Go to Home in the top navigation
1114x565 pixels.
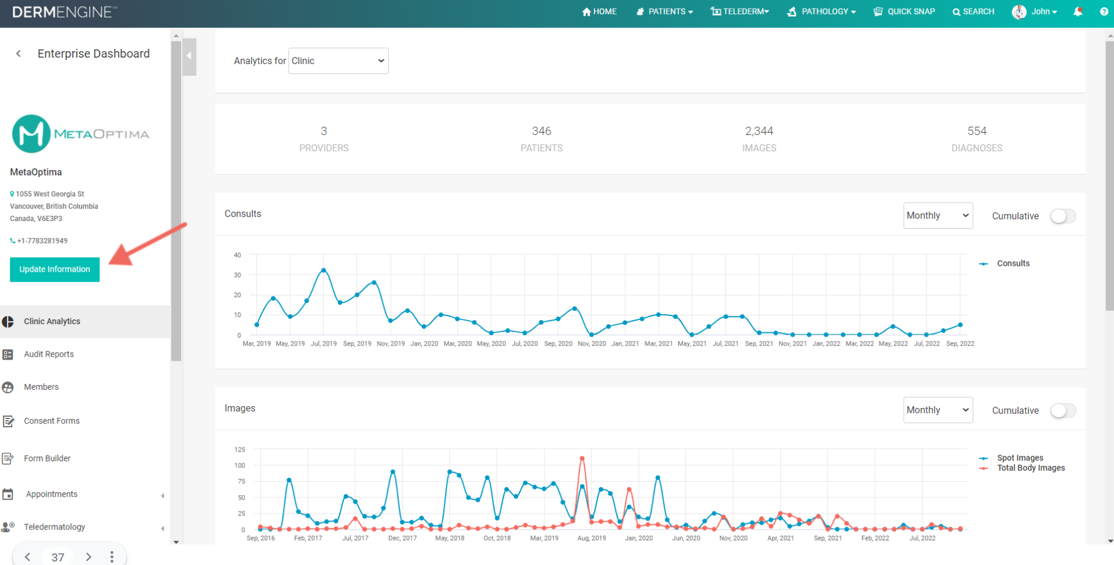pos(599,12)
